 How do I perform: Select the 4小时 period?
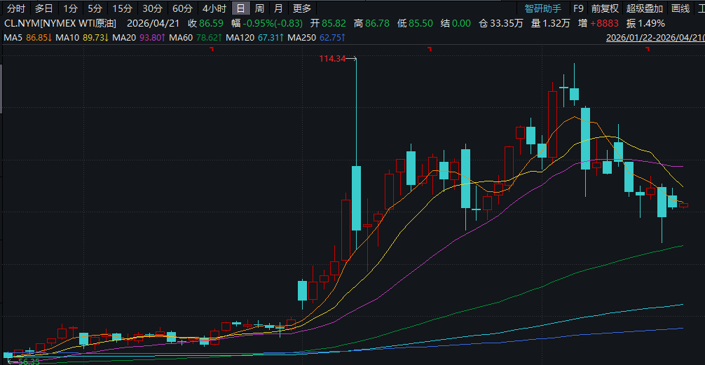(214, 8)
